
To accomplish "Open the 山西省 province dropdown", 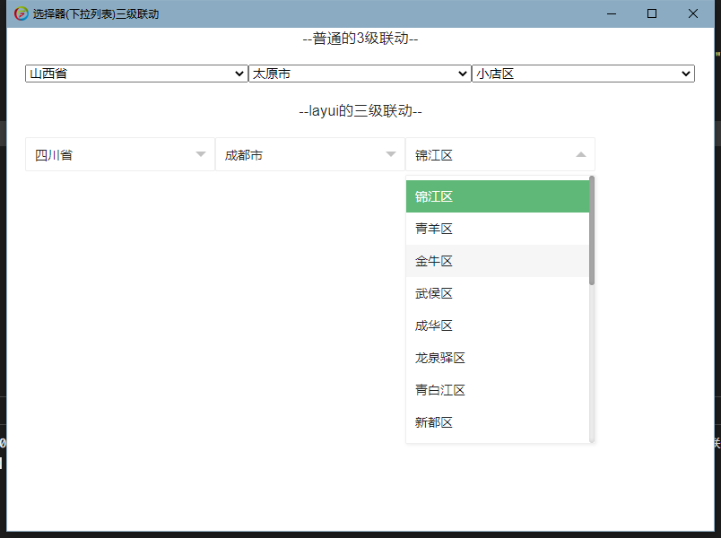I will point(136,74).
